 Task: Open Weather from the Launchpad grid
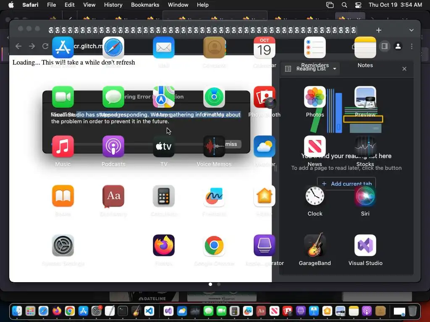265,146
